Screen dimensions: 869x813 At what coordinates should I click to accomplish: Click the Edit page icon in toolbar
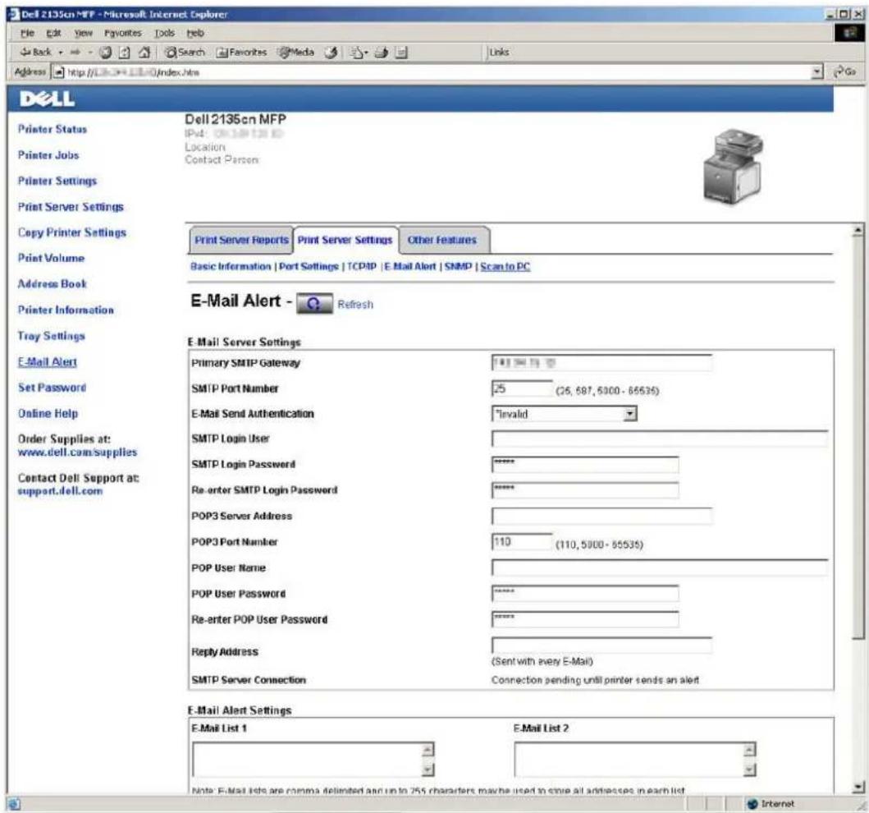(x=401, y=53)
